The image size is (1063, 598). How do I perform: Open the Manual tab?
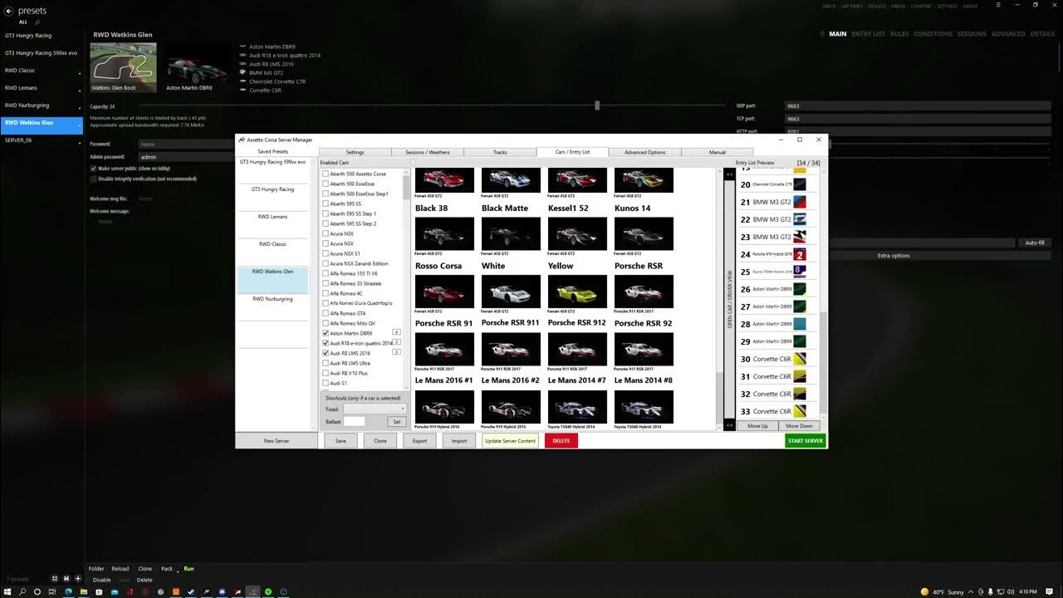(718, 152)
